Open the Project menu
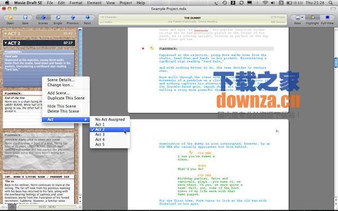Screen dimensions: 338x211 point(126,3)
